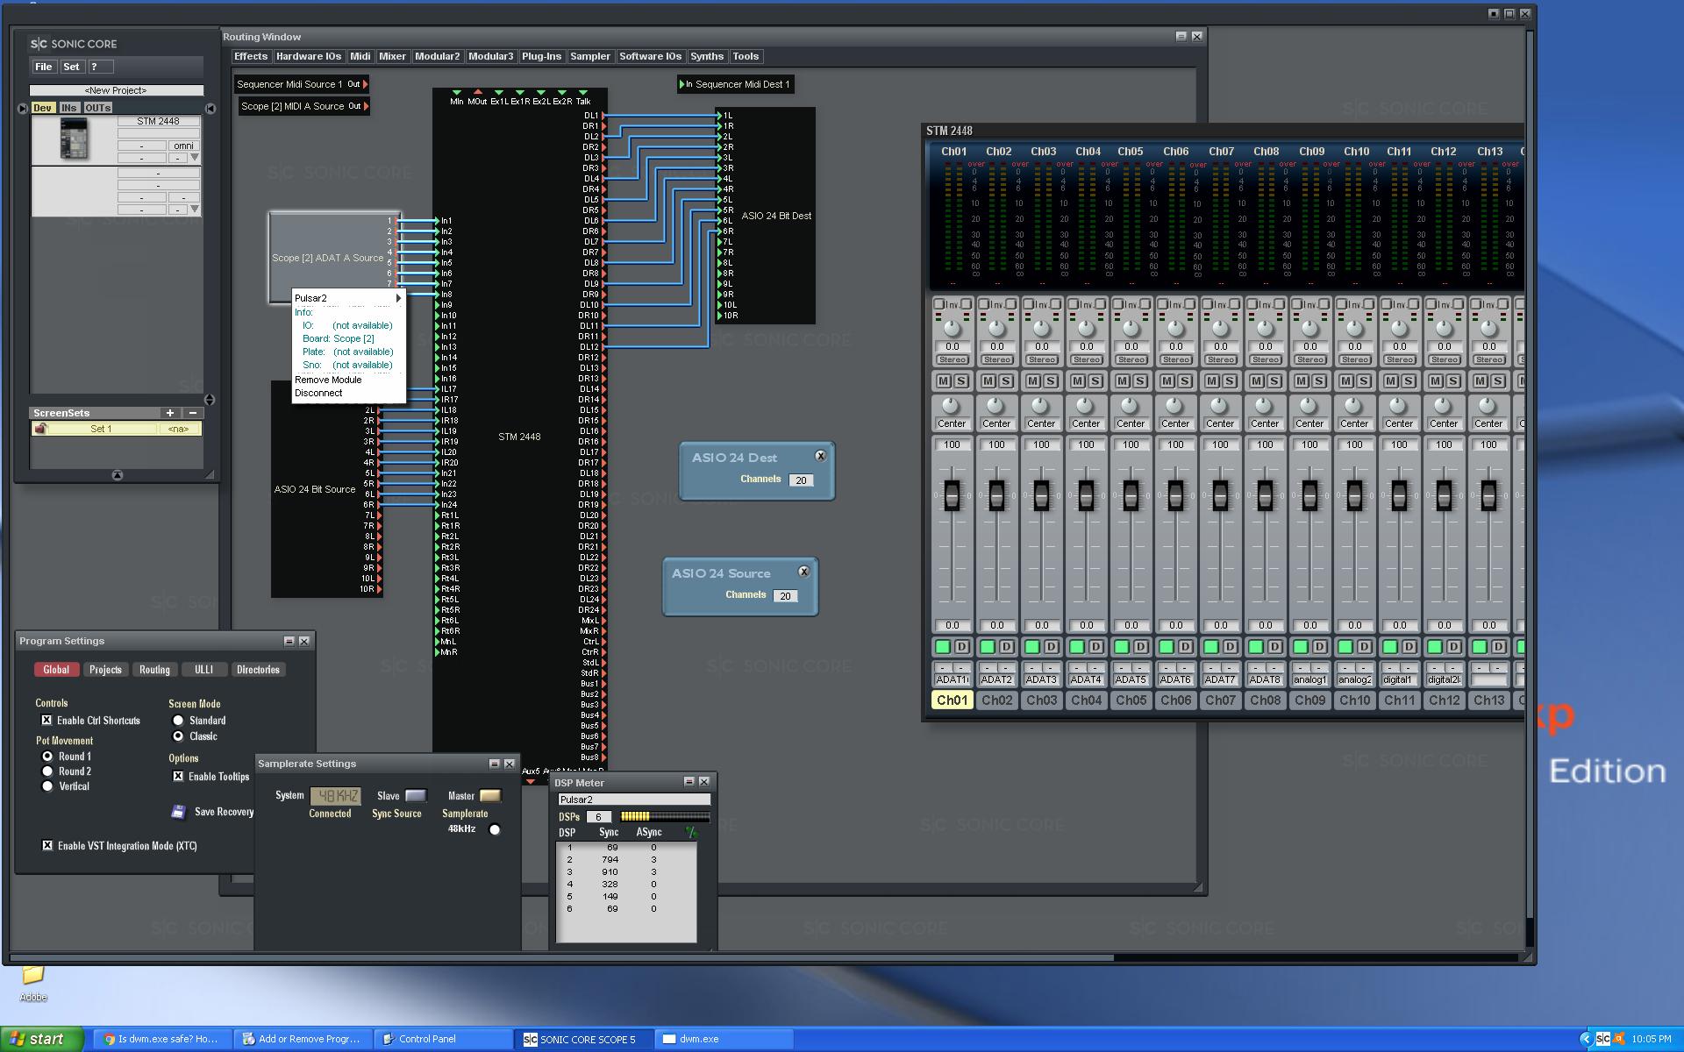Screen dimensions: 1684x1052
Task: Expand the OUTs panel in device list
Action: click(x=96, y=108)
